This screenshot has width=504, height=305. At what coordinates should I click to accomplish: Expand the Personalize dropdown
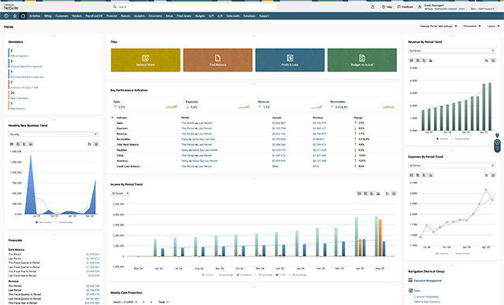click(472, 26)
